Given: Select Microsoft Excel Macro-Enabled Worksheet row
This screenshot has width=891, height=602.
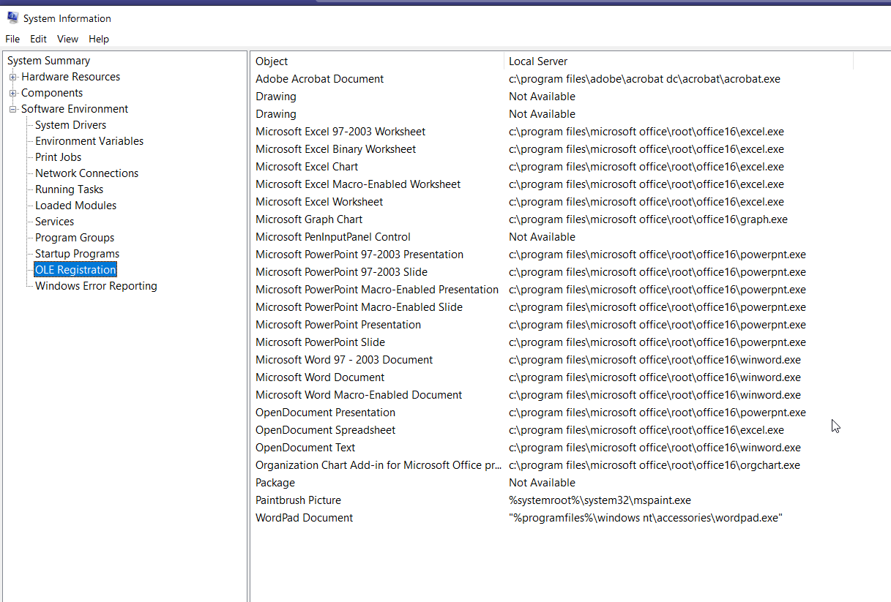Looking at the screenshot, I should 358,184.
